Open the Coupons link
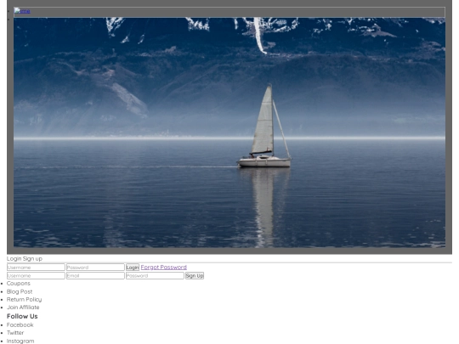This screenshot has width=459, height=344. coord(19,284)
